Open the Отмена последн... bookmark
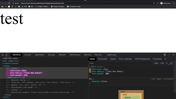 pos(58,7)
